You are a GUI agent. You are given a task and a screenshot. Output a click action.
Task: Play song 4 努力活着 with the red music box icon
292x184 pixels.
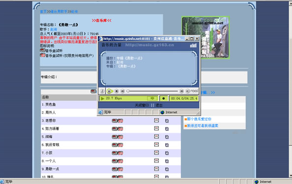(x=120, y=129)
